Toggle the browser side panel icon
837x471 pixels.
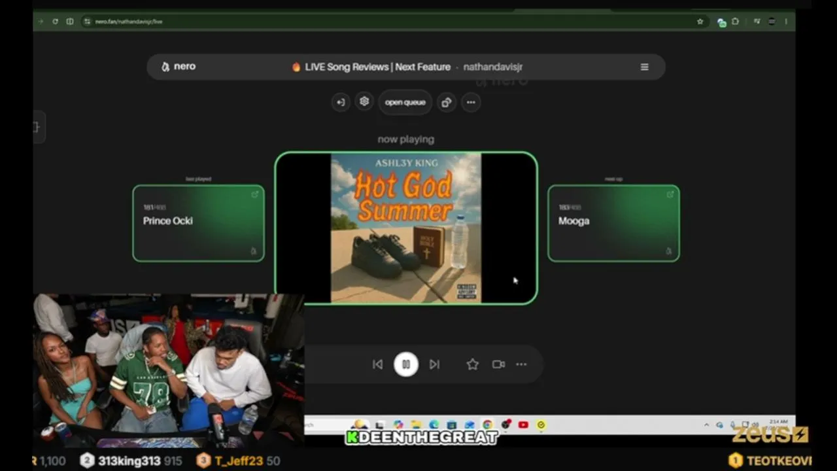pos(70,22)
